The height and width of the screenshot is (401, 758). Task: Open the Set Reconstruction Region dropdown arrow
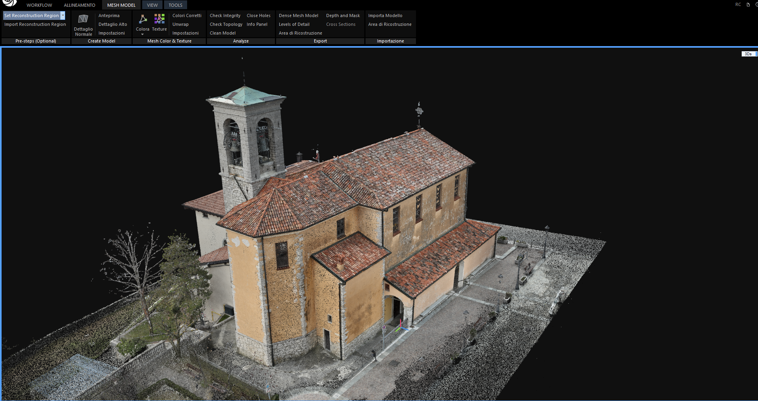pos(63,15)
